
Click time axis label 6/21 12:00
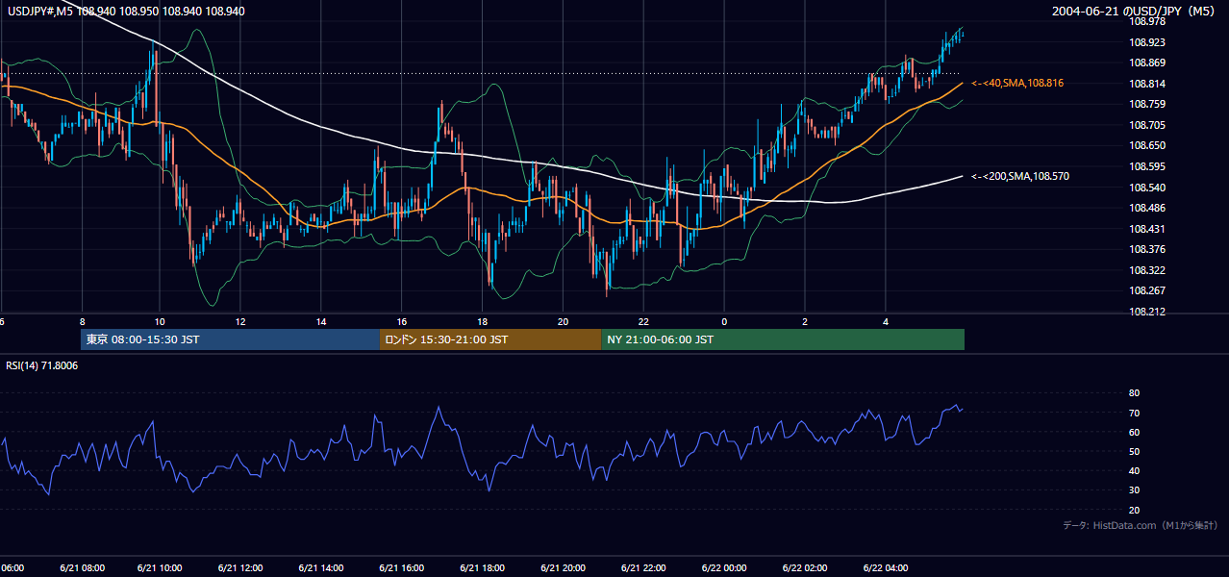(x=241, y=567)
